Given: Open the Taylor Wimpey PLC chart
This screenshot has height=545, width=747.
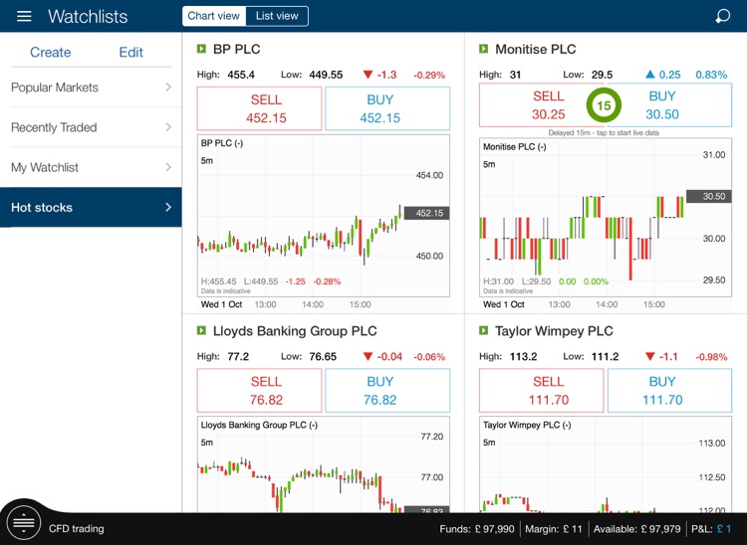Looking at the screenshot, I should coord(606,464).
